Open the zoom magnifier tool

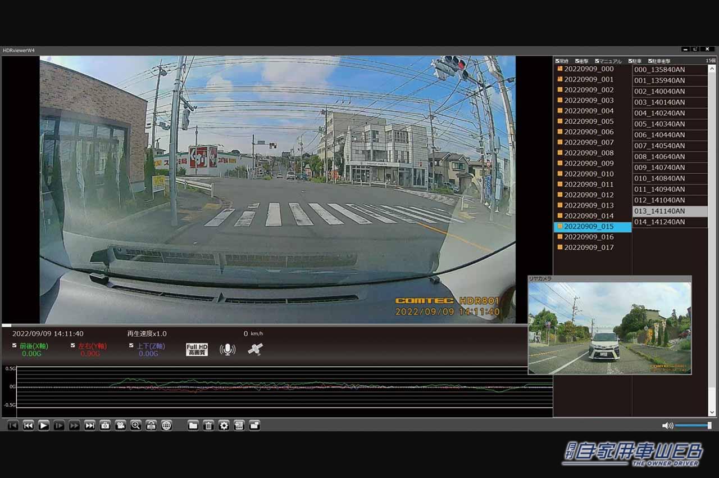pyautogui.click(x=135, y=426)
